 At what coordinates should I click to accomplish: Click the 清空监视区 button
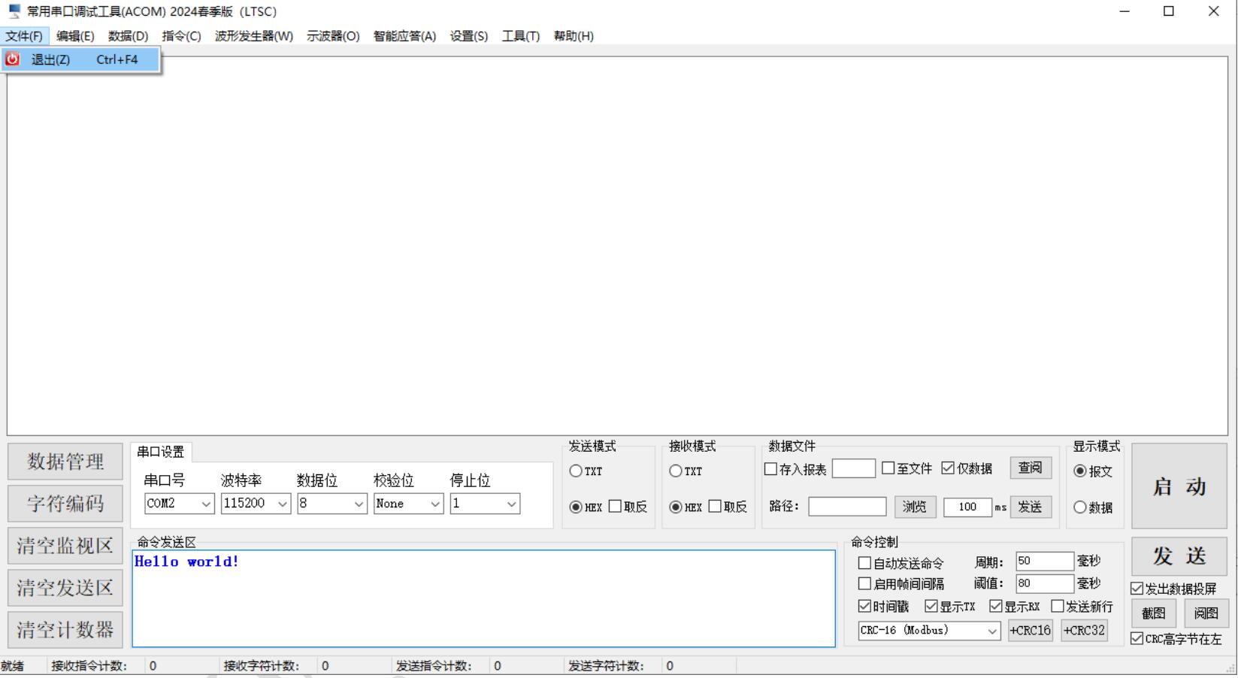65,546
